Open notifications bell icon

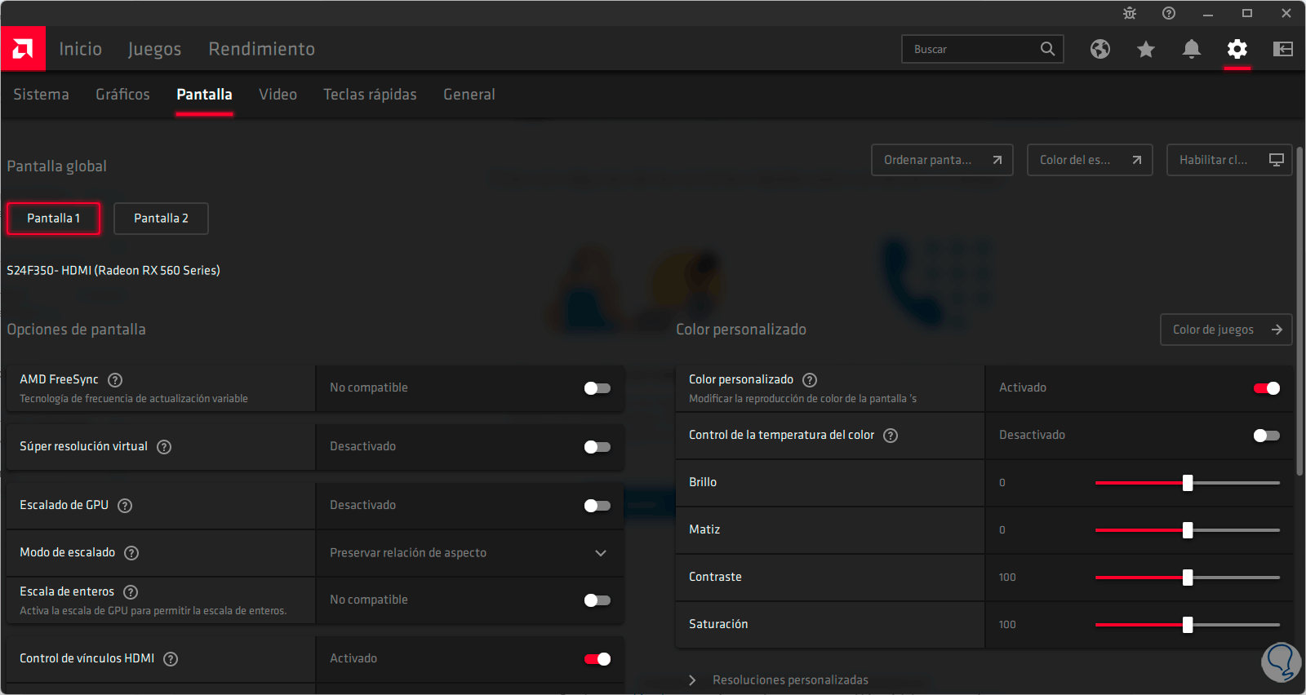(1192, 49)
